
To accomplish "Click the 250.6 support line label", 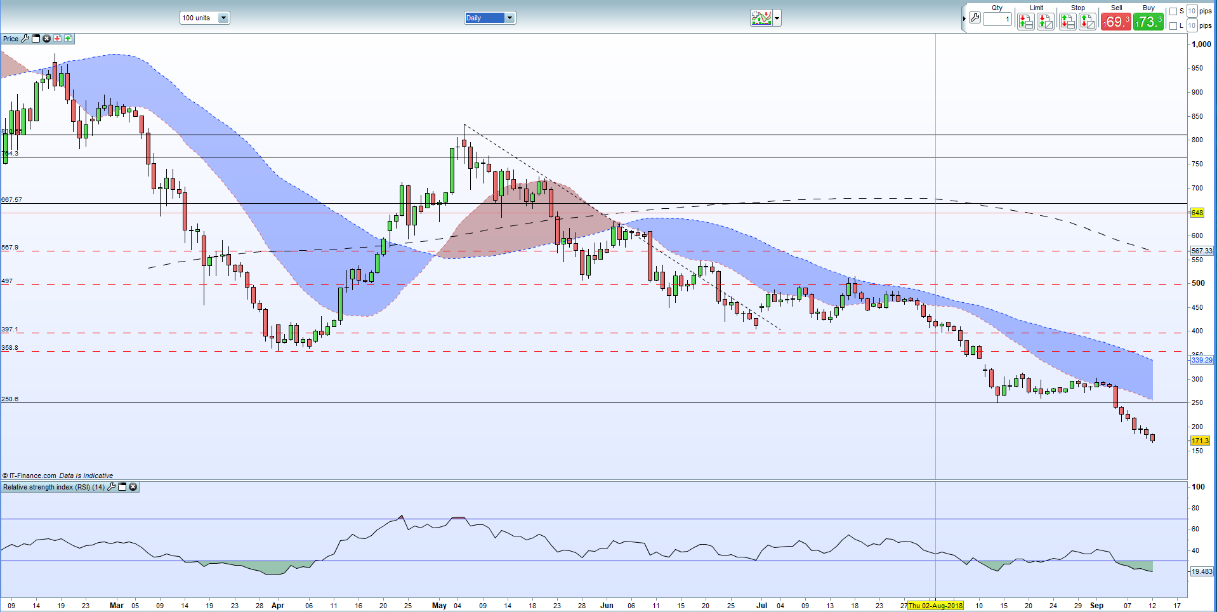I will [x=10, y=399].
